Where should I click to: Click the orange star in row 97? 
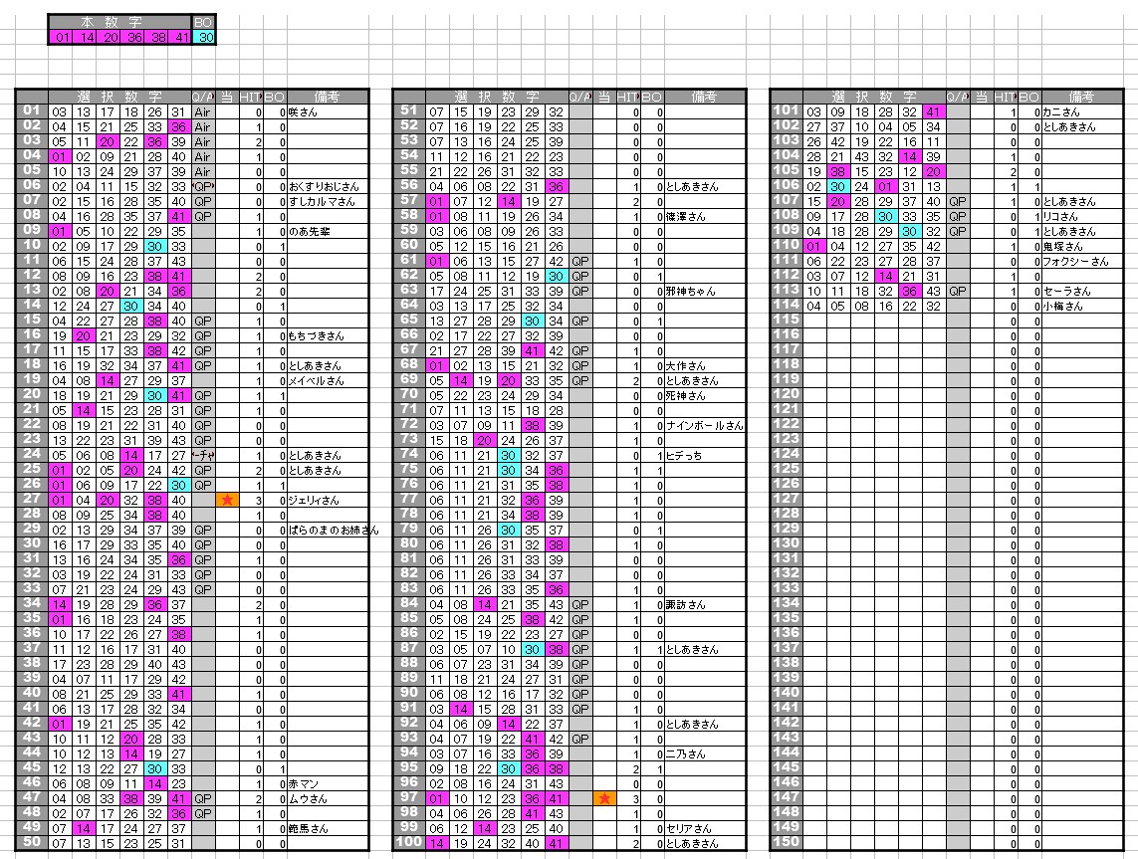coord(604,799)
